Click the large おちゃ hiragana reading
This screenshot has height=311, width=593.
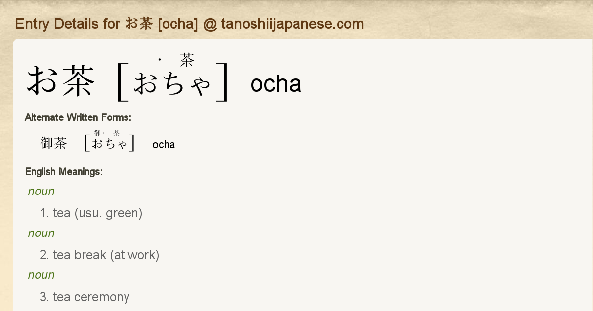(x=172, y=83)
